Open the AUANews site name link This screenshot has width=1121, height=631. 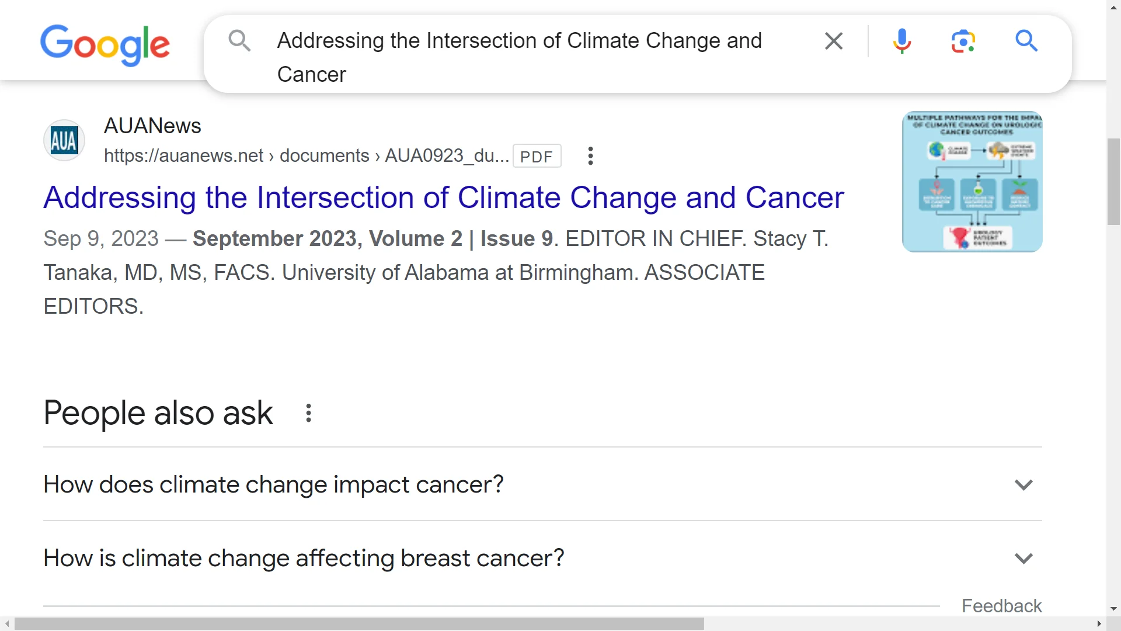(x=152, y=126)
